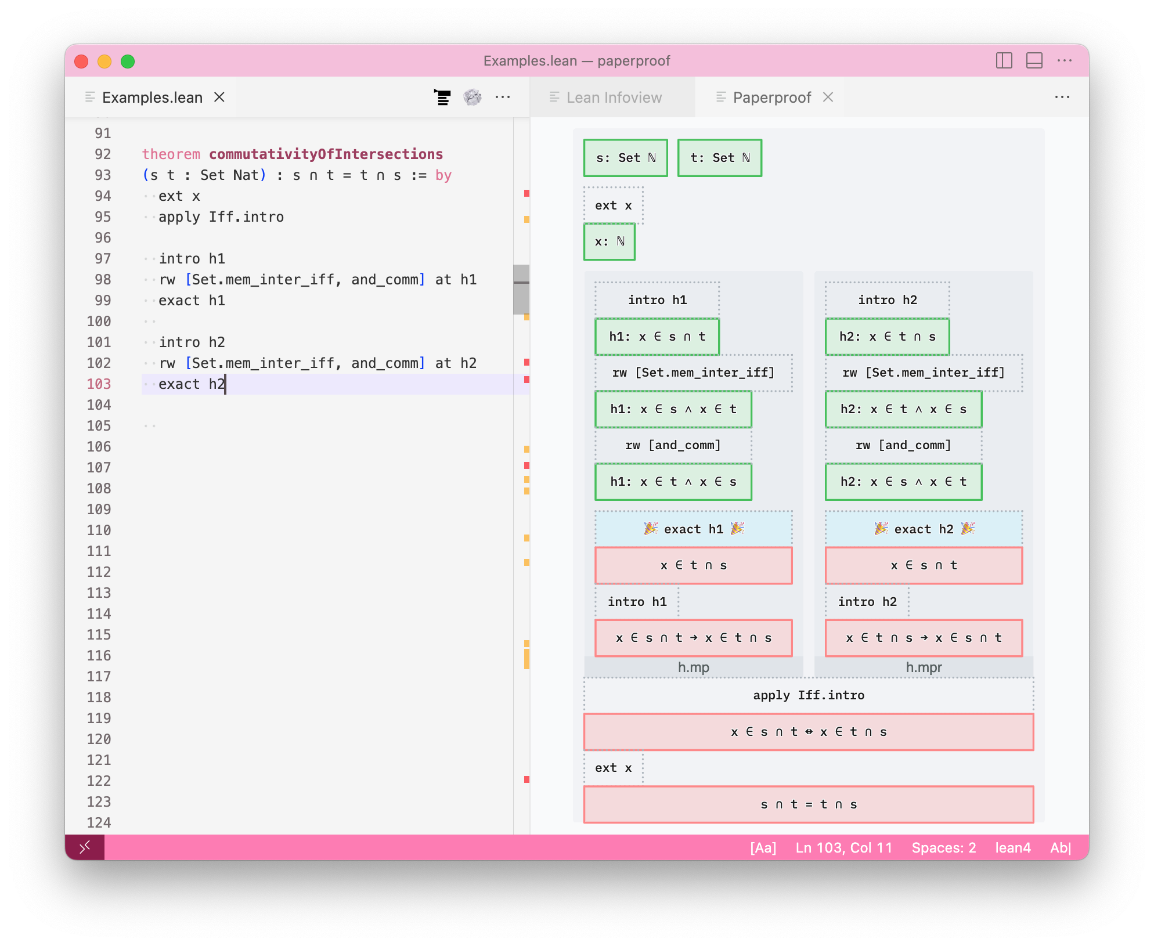
Task: Close the Paperproof tab
Action: point(828,98)
